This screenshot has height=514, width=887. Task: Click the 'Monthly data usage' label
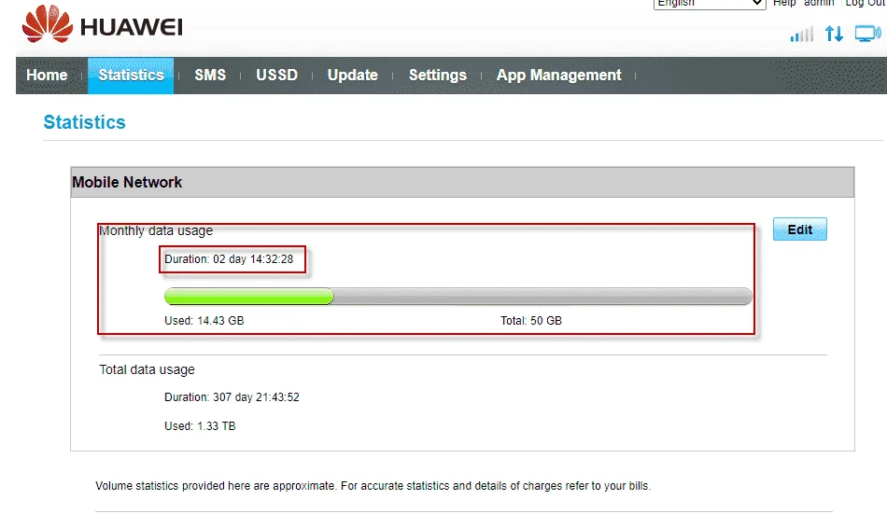(x=156, y=230)
